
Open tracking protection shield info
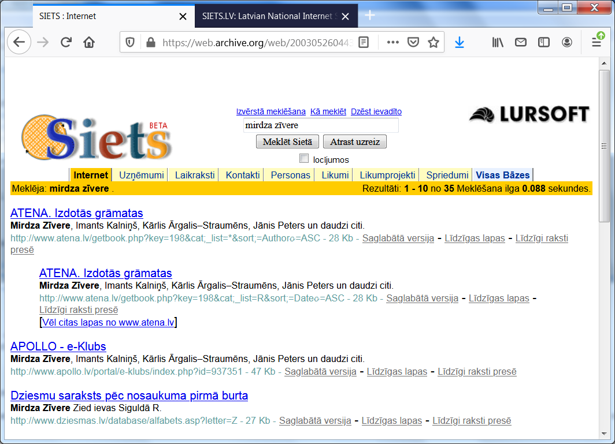pyautogui.click(x=130, y=42)
